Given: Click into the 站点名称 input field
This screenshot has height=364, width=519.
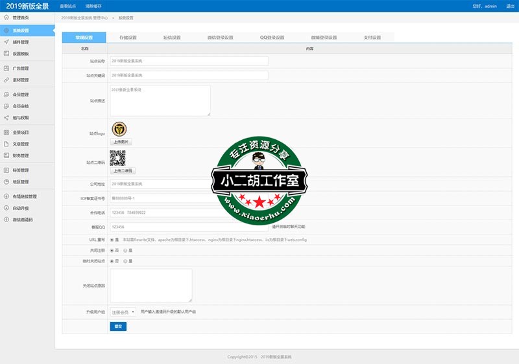Looking at the screenshot, I should coord(189,61).
